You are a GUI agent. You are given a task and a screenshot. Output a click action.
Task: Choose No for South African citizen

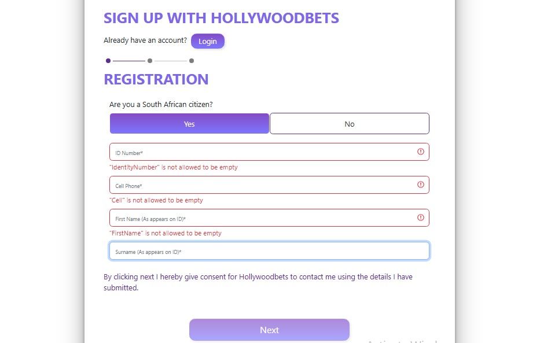(x=349, y=124)
